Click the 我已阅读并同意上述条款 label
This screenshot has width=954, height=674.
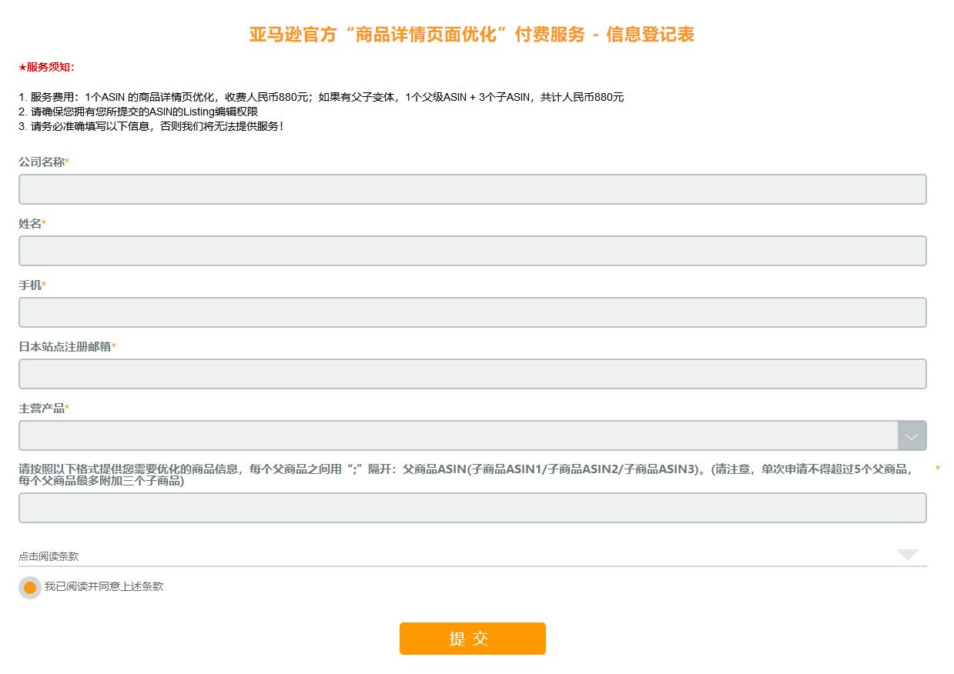(104, 586)
